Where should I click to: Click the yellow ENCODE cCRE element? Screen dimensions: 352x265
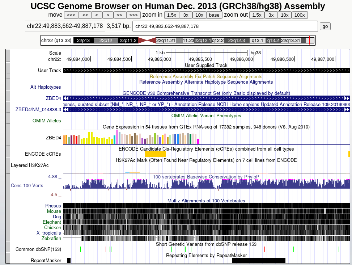[155, 154]
